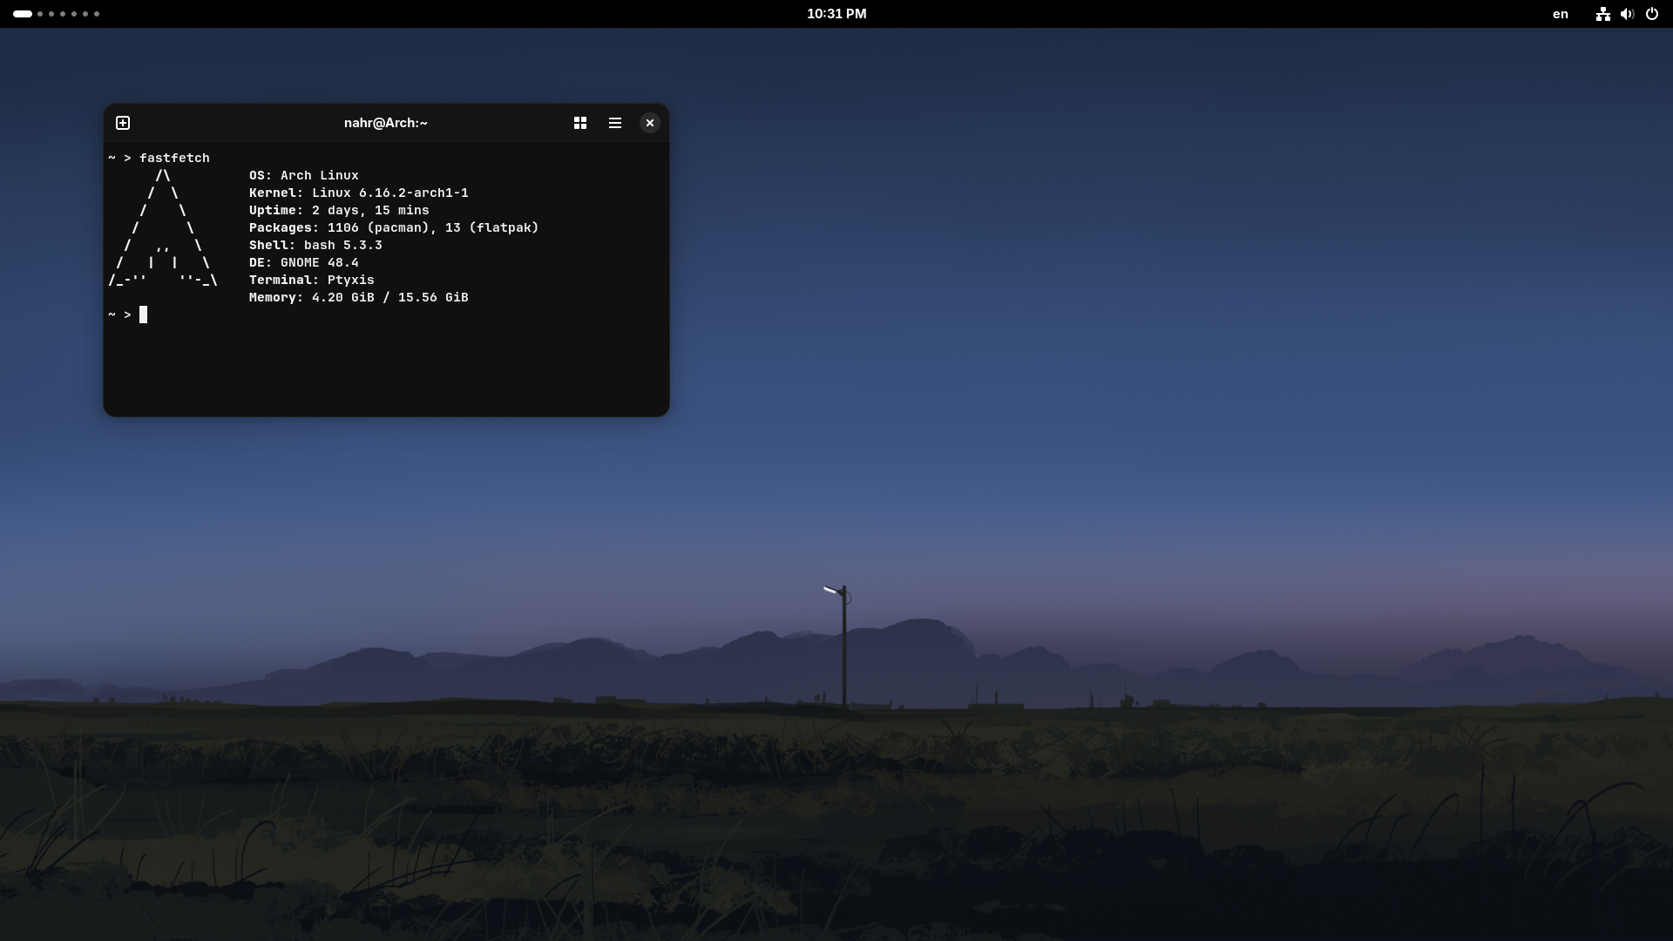Click the 'fastfetch' command text
Screen dimensions: 1673x941
(x=174, y=158)
